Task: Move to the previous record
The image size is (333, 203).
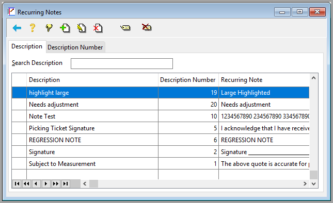Action: [x=36, y=184]
